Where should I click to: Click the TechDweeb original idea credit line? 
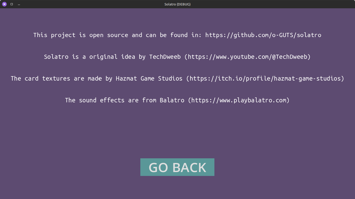tap(177, 57)
